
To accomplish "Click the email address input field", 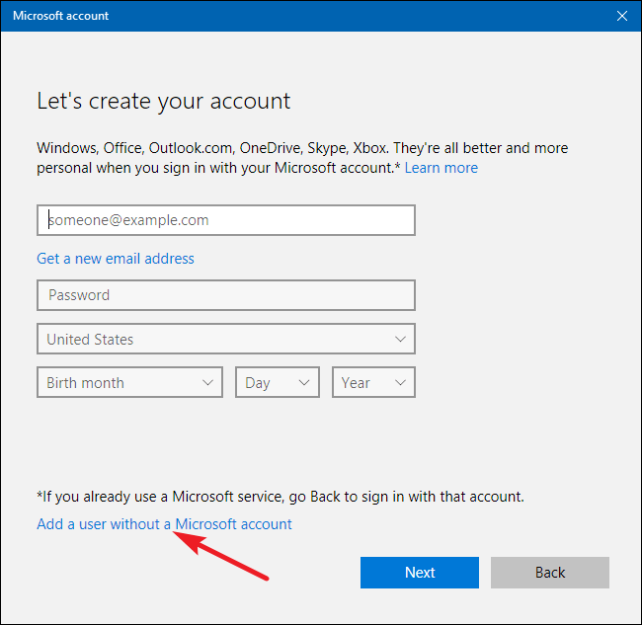I will (x=225, y=220).
